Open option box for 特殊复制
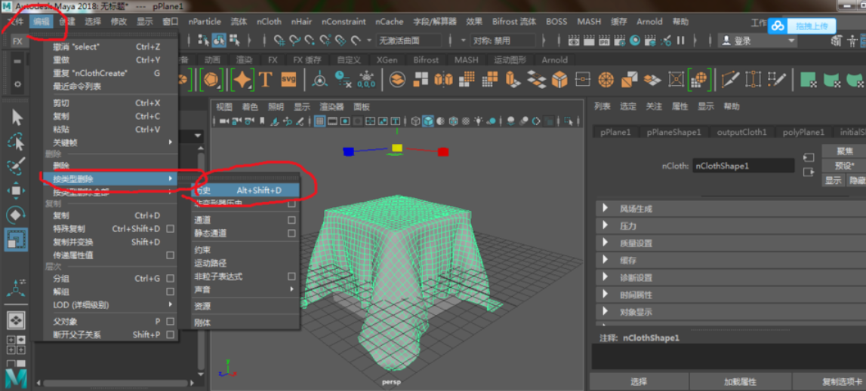 (171, 229)
